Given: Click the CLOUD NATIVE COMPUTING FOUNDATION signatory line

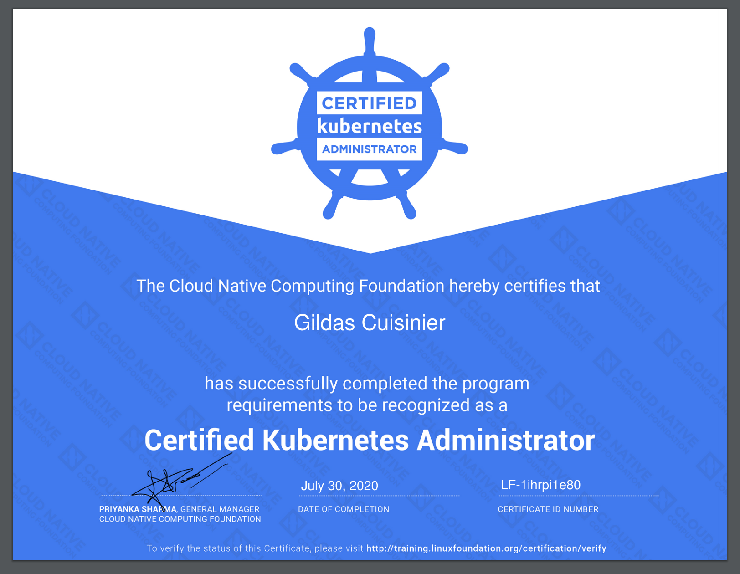Looking at the screenshot, I should 180,519.
